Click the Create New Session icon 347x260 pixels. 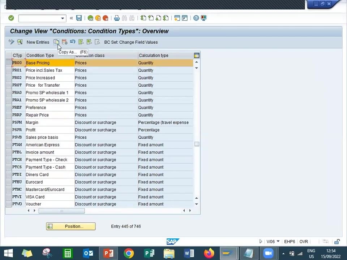[x=177, y=18]
